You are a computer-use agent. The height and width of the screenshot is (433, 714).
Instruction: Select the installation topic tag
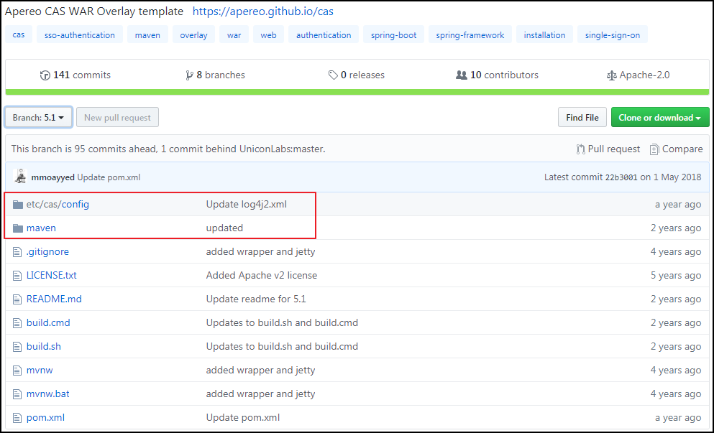click(x=544, y=34)
